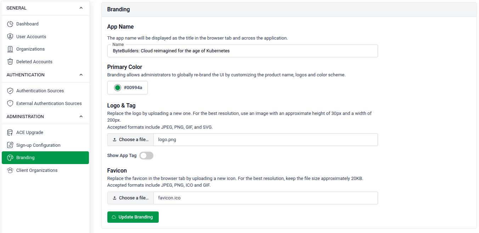Navigate to Client Organizations in the sidebar
Image resolution: width=479 pixels, height=233 pixels.
36,170
